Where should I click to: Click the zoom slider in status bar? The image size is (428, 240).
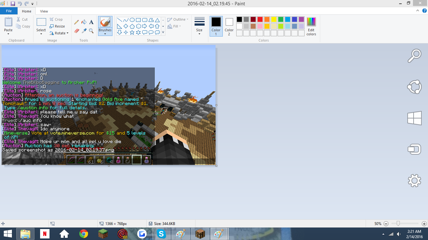398,223
